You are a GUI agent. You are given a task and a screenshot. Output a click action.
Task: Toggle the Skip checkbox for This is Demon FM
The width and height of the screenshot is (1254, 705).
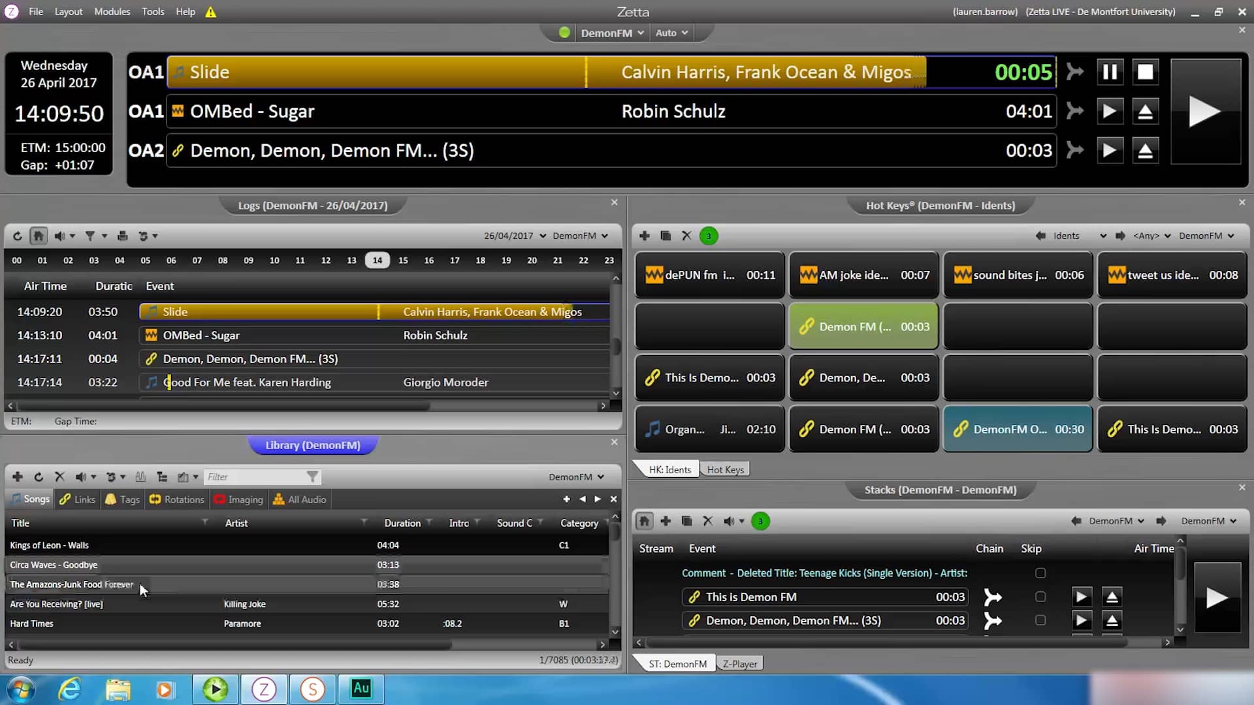click(x=1040, y=596)
